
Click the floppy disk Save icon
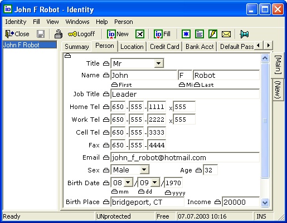coord(41,34)
